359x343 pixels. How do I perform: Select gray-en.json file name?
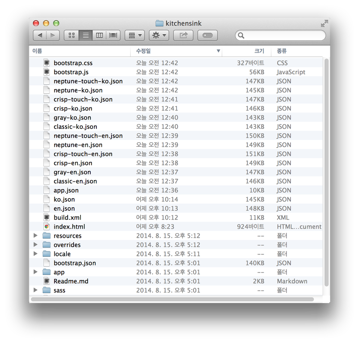(x=72, y=172)
